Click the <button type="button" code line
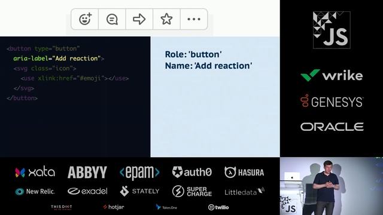The width and height of the screenshot is (383, 215). click(43, 48)
